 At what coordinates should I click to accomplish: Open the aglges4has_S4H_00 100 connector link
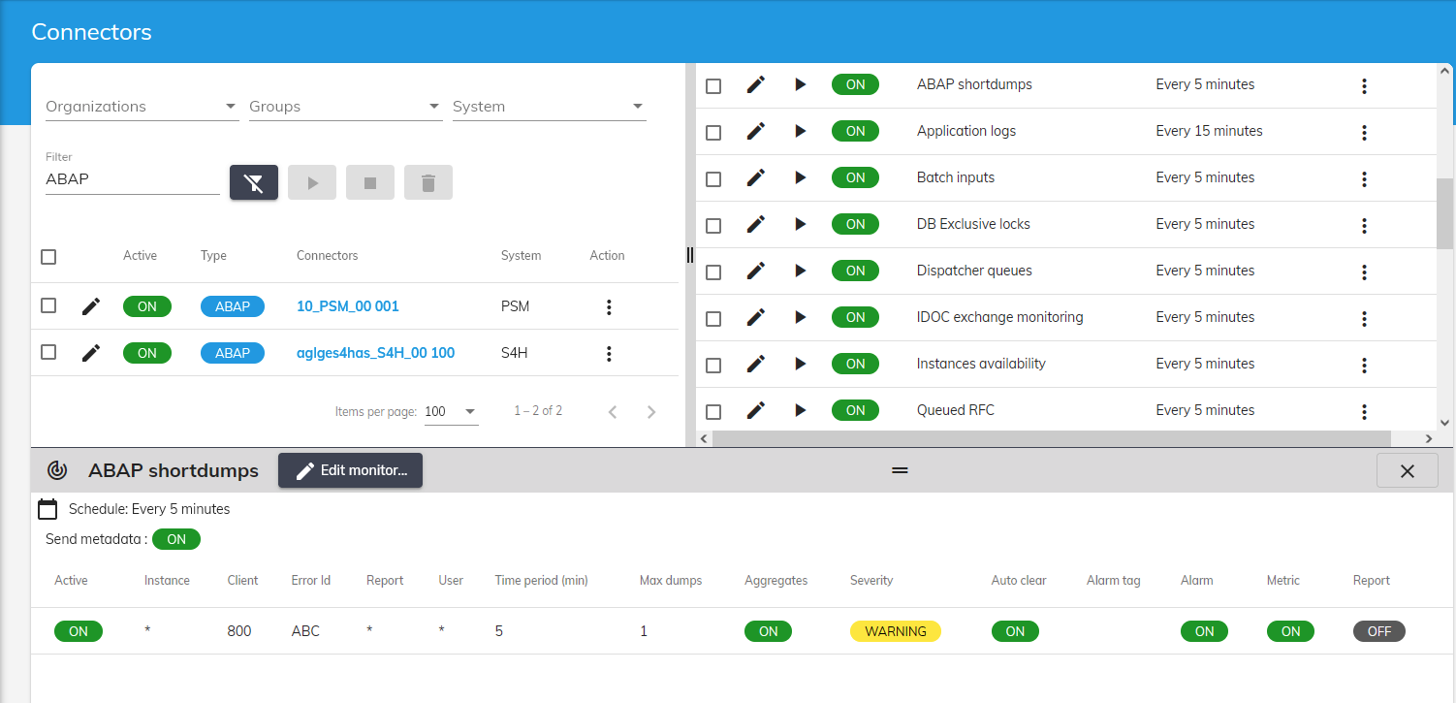375,353
